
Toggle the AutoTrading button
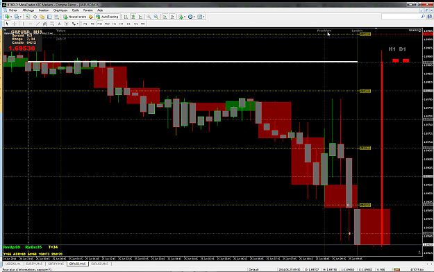[x=107, y=17]
